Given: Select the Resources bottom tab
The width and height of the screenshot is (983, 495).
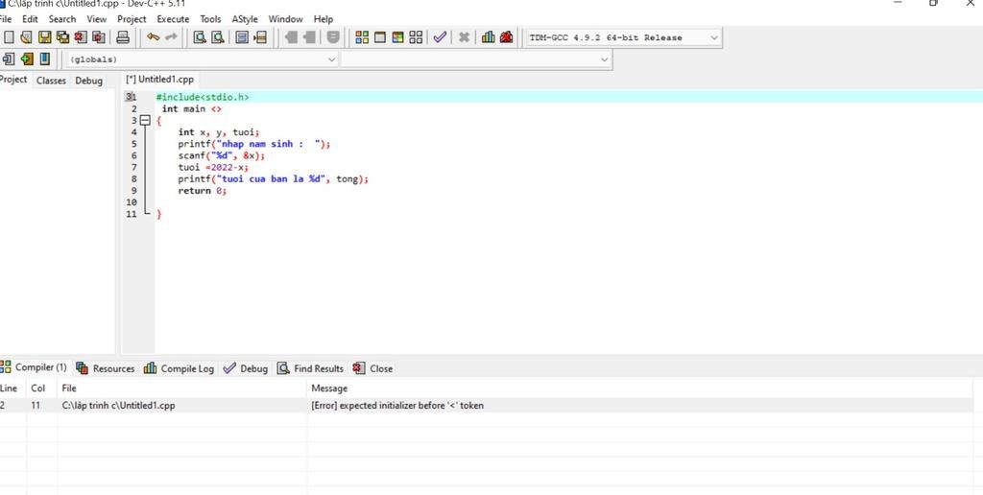Looking at the screenshot, I should pos(105,368).
